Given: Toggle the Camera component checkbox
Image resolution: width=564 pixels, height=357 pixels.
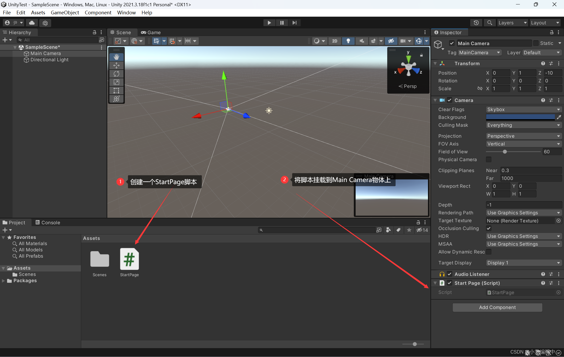Looking at the screenshot, I should tap(449, 100).
